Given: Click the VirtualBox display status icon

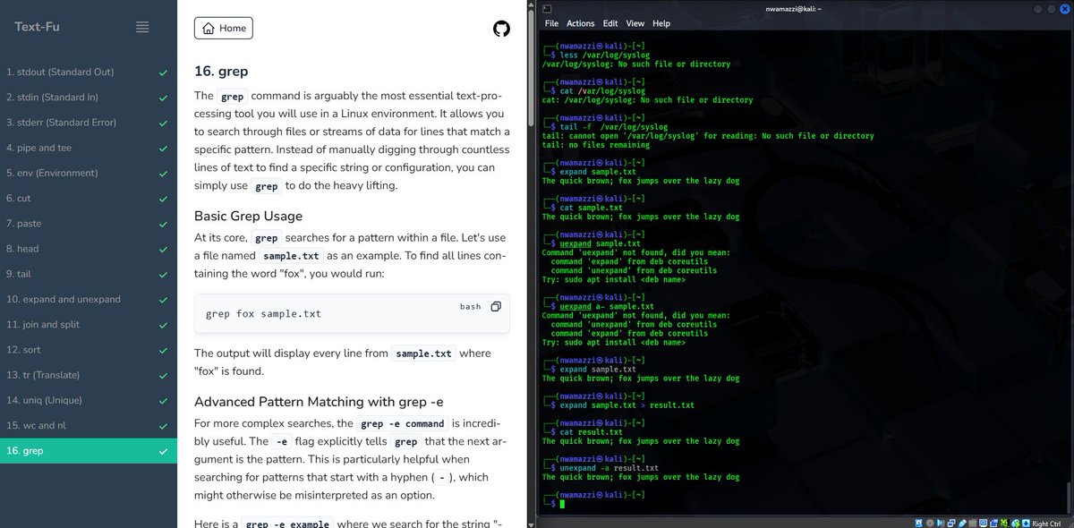Looking at the screenshot, I should click(x=984, y=523).
